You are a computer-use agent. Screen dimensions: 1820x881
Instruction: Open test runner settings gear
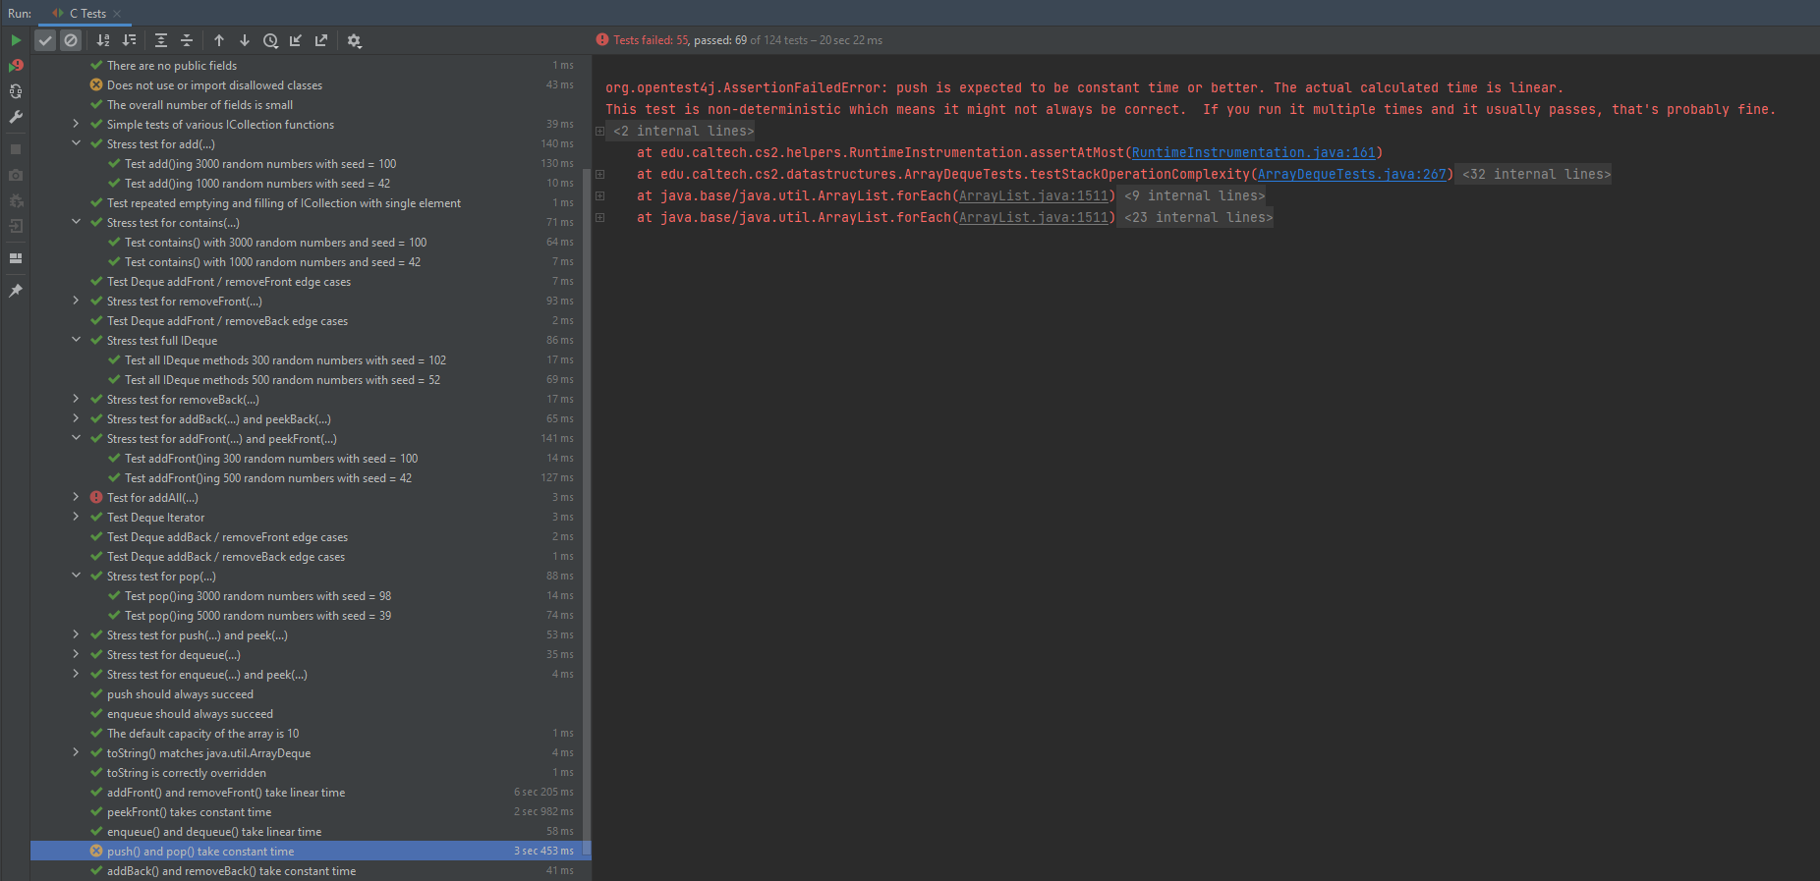(354, 40)
